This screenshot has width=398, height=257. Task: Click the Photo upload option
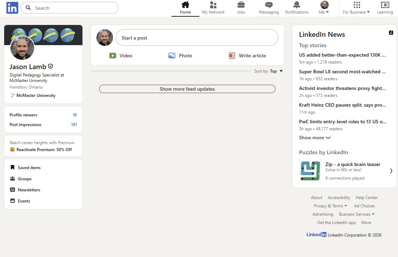(180, 56)
